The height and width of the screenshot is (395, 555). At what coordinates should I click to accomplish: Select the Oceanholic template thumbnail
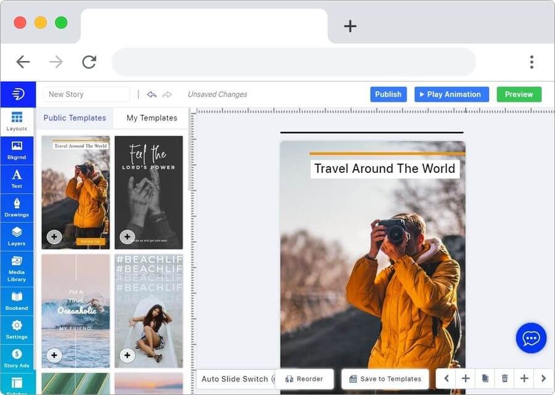coord(75,310)
